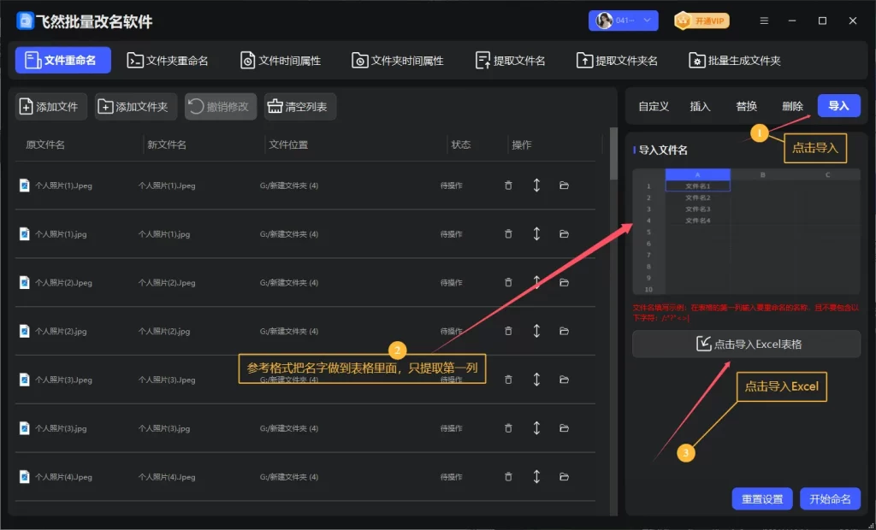Viewport: 876px width, 530px height.
Task: Click the 新文件名 column header
Action: (x=167, y=144)
